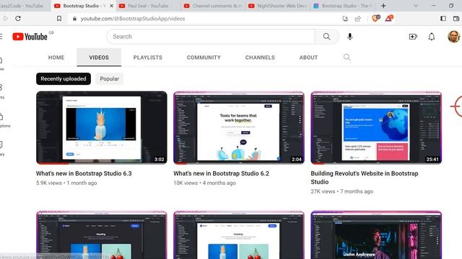Click the share page icon in address bar

[358, 19]
